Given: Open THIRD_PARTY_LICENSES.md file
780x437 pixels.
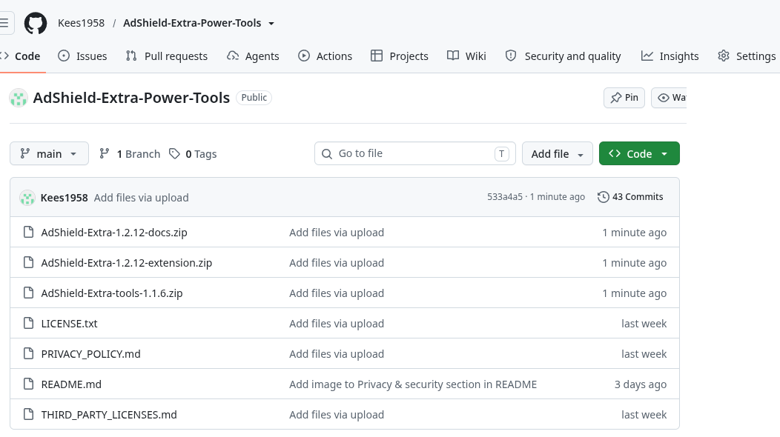Looking at the screenshot, I should click(x=109, y=415).
